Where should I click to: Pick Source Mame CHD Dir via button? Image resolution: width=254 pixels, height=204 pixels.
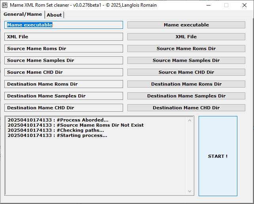[x=186, y=72]
